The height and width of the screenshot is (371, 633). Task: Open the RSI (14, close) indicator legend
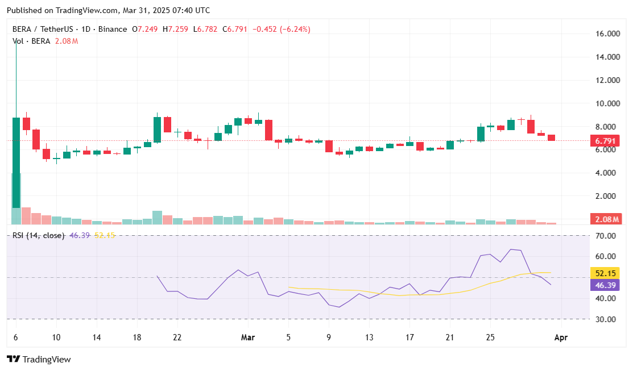pos(38,235)
